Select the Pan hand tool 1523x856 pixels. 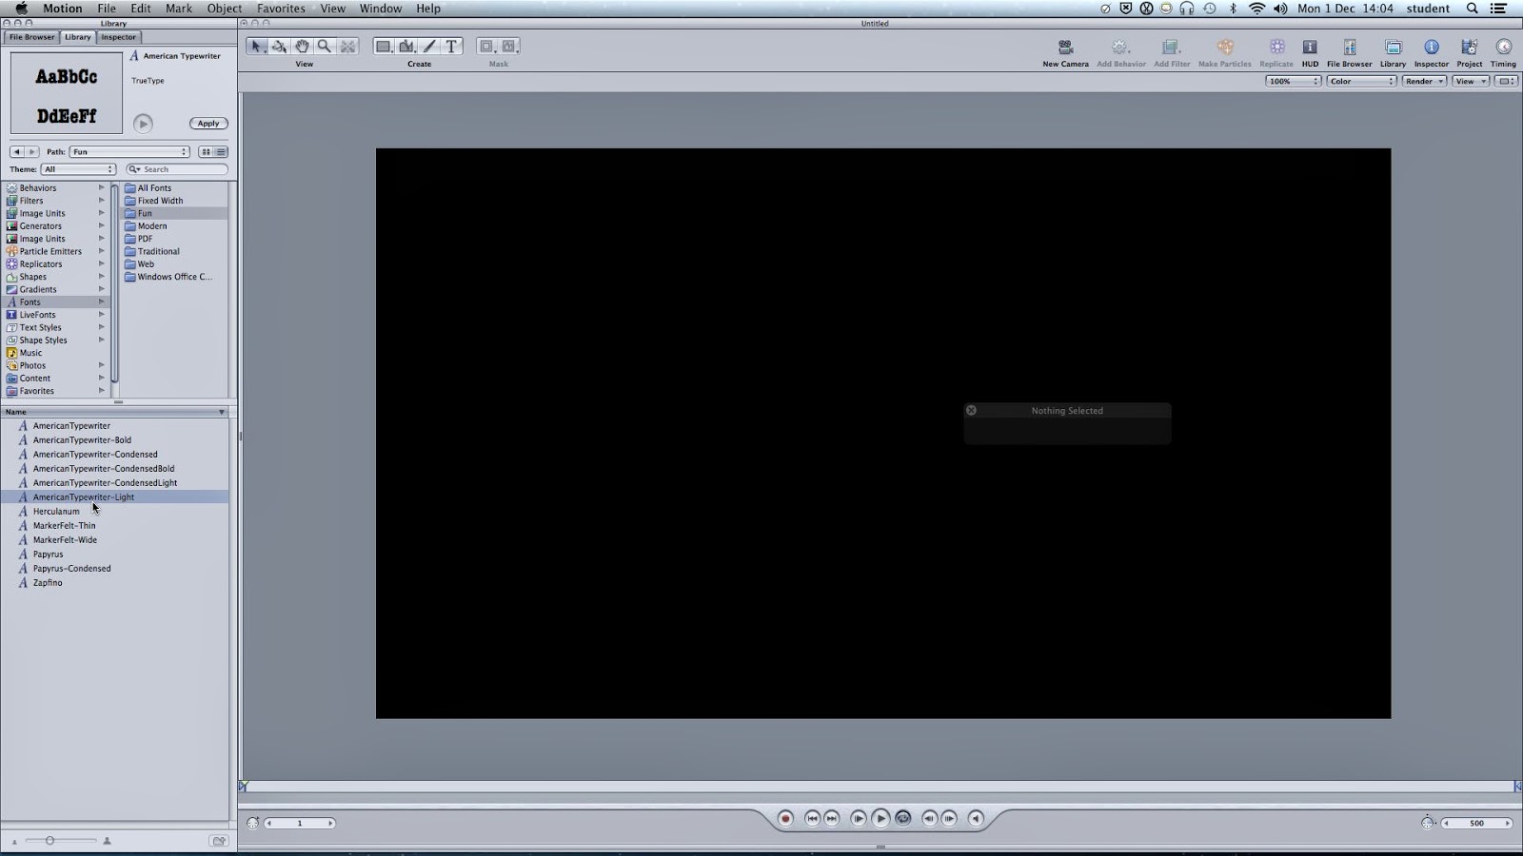(x=303, y=46)
